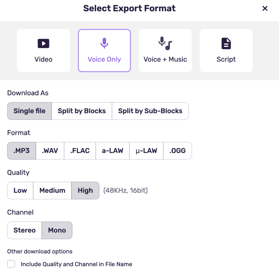Choose the µ-LAW format
The height and width of the screenshot is (276, 279).
(146, 151)
